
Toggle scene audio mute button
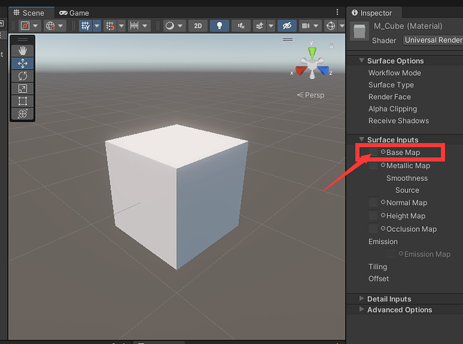[241, 26]
